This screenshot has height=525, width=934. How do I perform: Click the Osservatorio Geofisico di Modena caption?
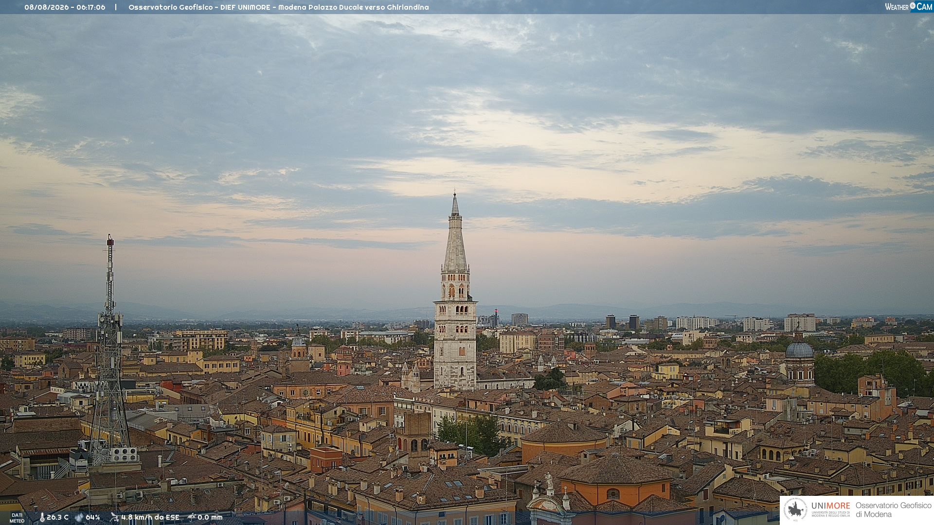tap(894, 510)
